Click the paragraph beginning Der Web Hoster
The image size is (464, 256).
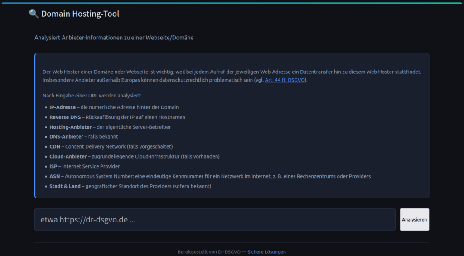[x=232, y=72]
